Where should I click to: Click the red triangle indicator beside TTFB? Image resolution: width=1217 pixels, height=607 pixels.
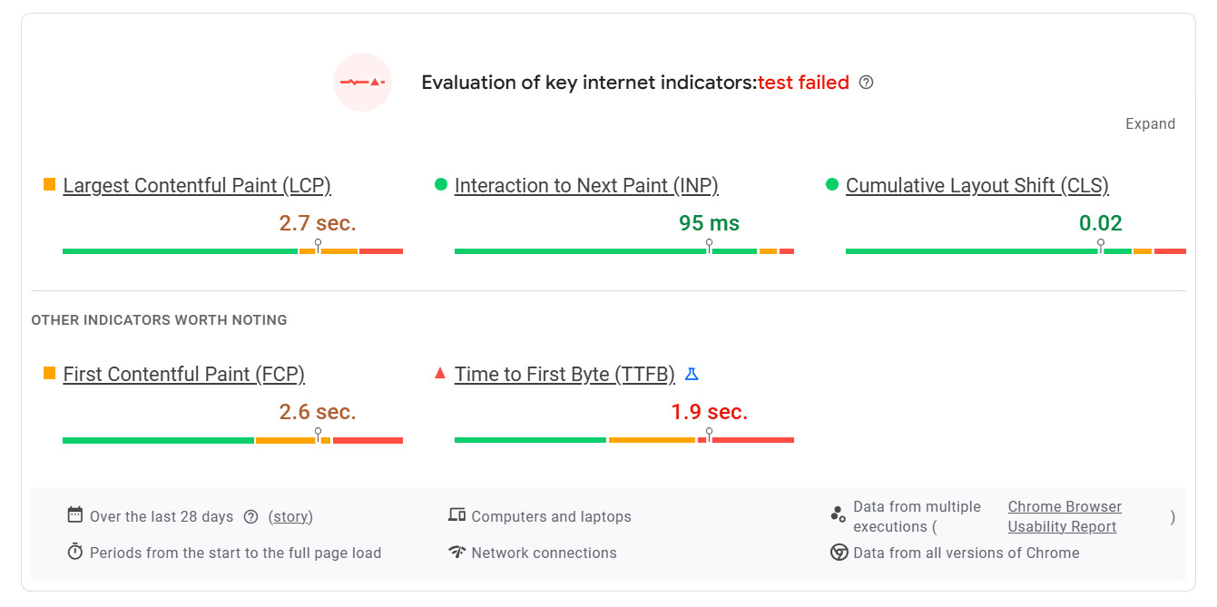(x=440, y=372)
